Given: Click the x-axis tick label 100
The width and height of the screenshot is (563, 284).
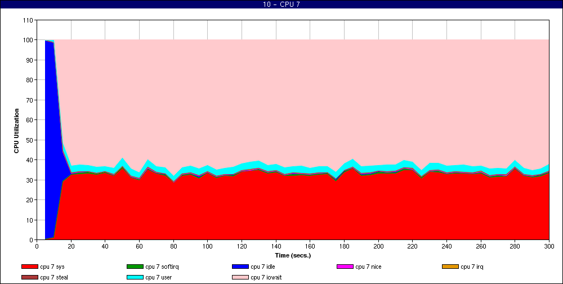Looking at the screenshot, I should (208, 246).
